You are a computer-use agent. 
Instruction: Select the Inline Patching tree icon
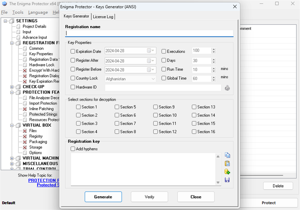[x=25, y=109]
